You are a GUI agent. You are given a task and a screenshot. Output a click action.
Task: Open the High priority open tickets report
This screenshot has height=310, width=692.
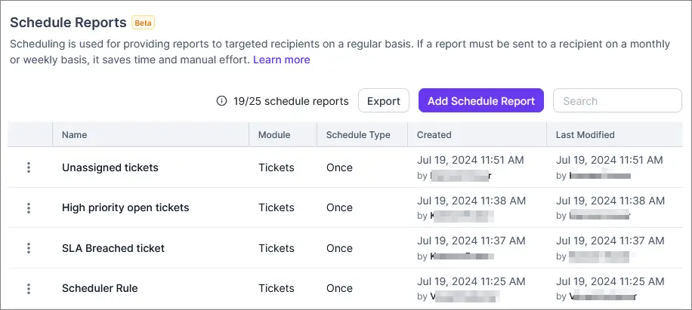pos(125,208)
